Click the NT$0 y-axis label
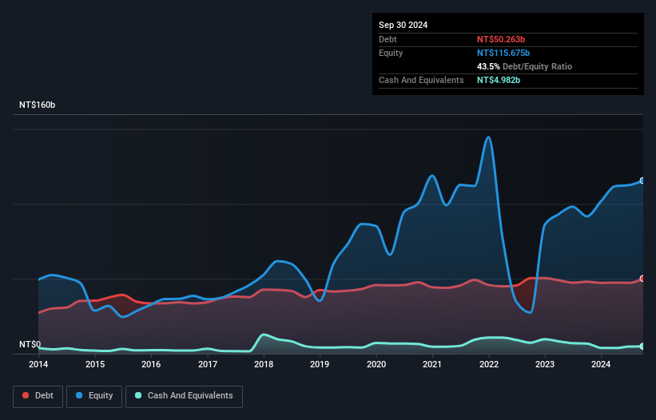This screenshot has height=420, width=656. [30, 344]
